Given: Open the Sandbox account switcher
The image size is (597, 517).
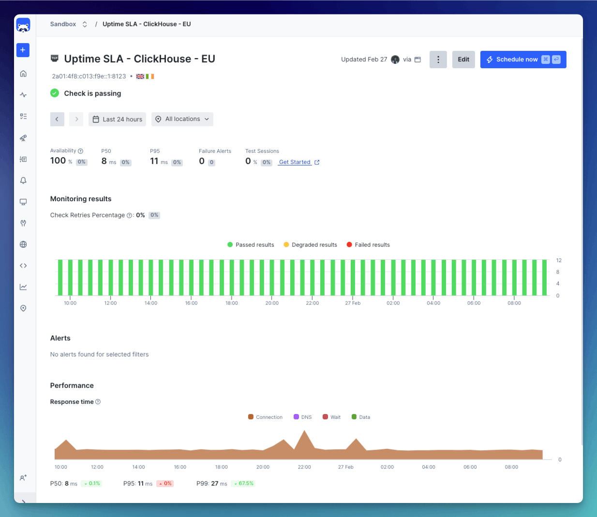Looking at the screenshot, I should (x=69, y=24).
